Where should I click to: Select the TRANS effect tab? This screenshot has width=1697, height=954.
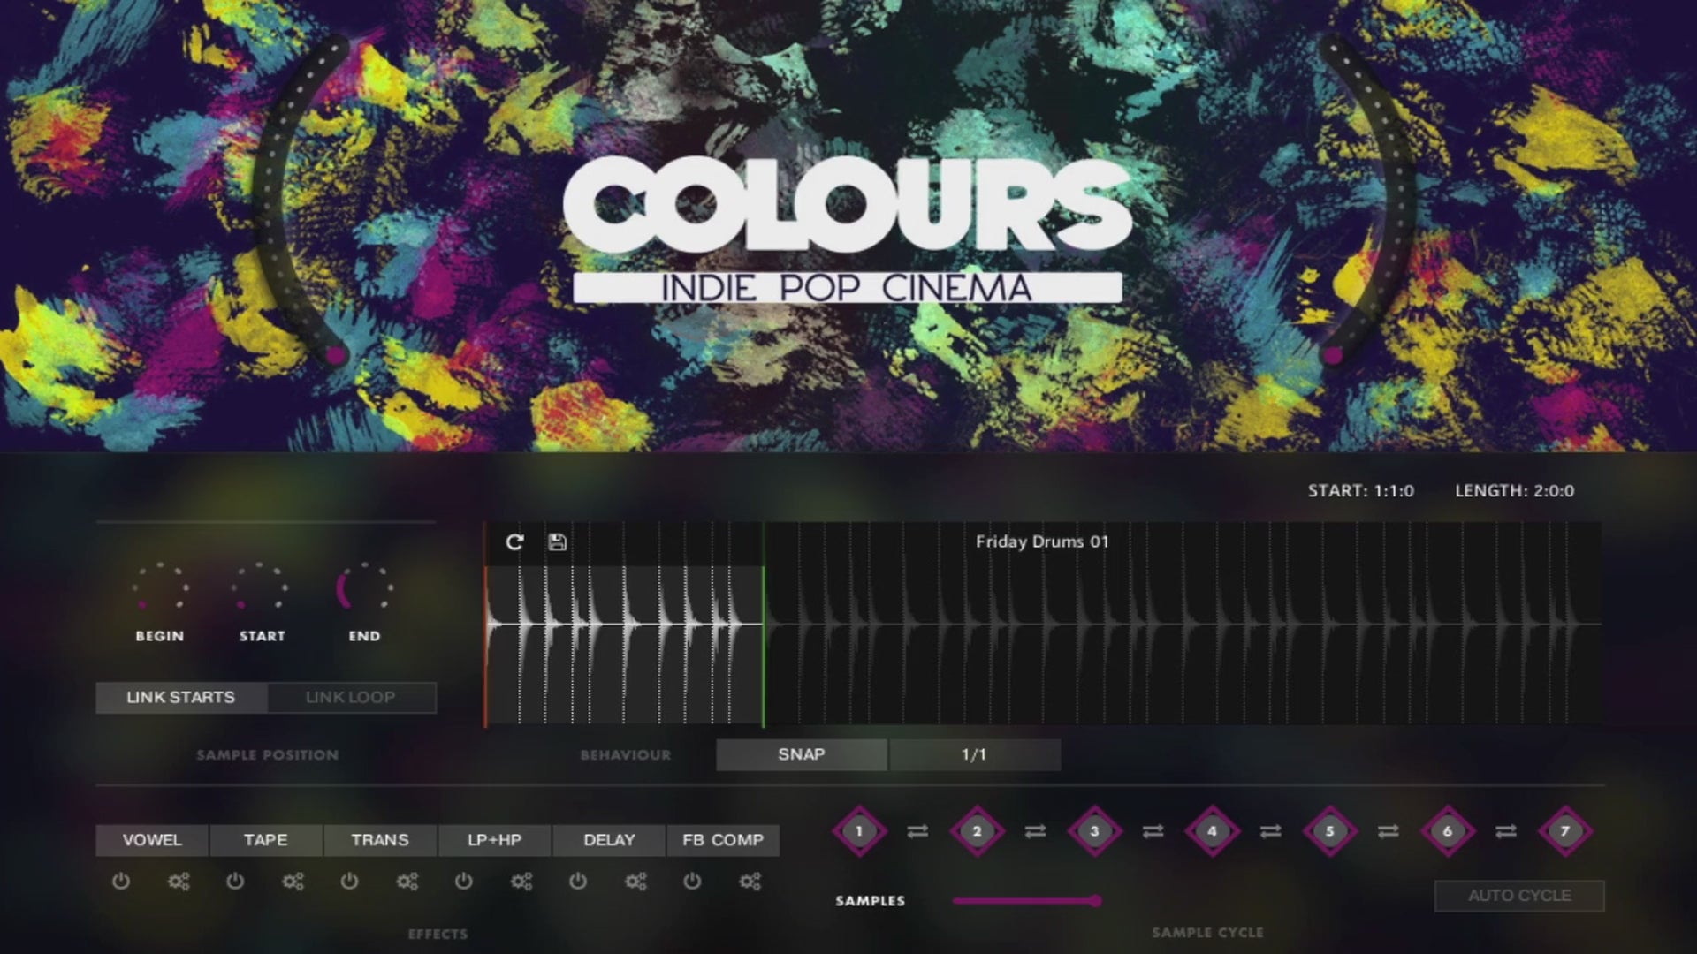[x=380, y=840]
